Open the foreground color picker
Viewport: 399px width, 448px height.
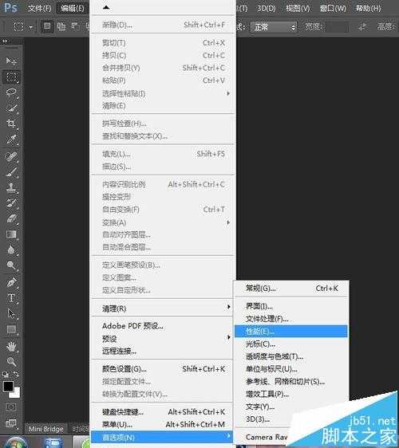(x=8, y=387)
